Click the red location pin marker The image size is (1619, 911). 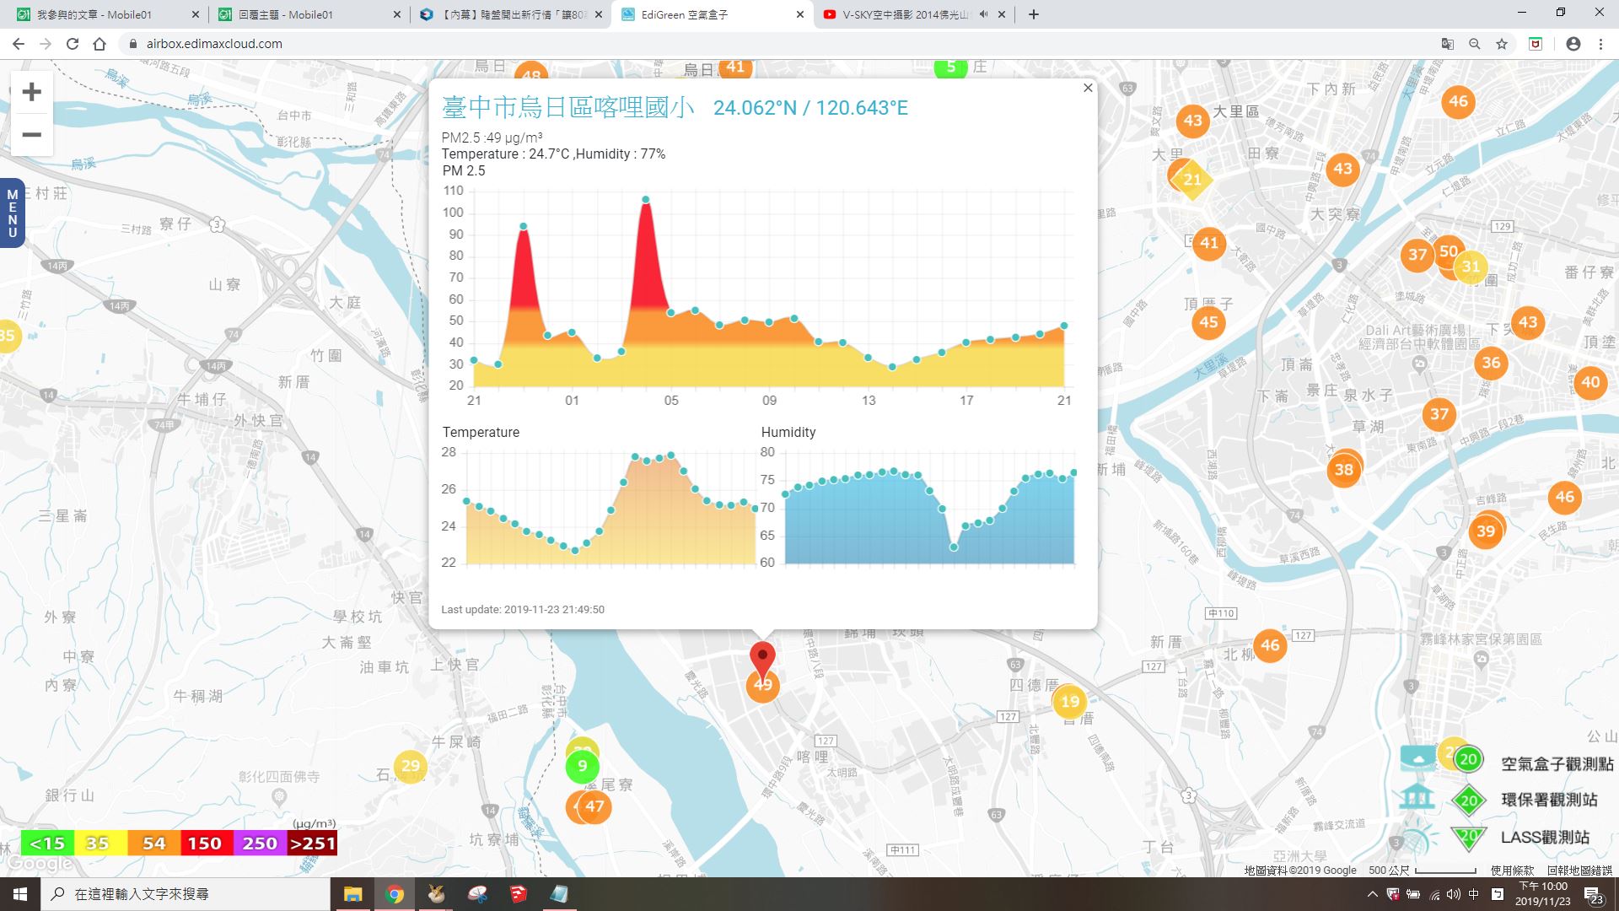coord(762,660)
